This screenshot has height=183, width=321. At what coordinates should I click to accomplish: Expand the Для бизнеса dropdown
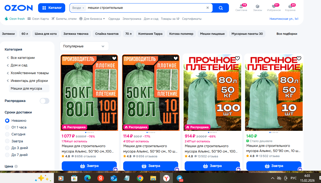click(x=92, y=19)
